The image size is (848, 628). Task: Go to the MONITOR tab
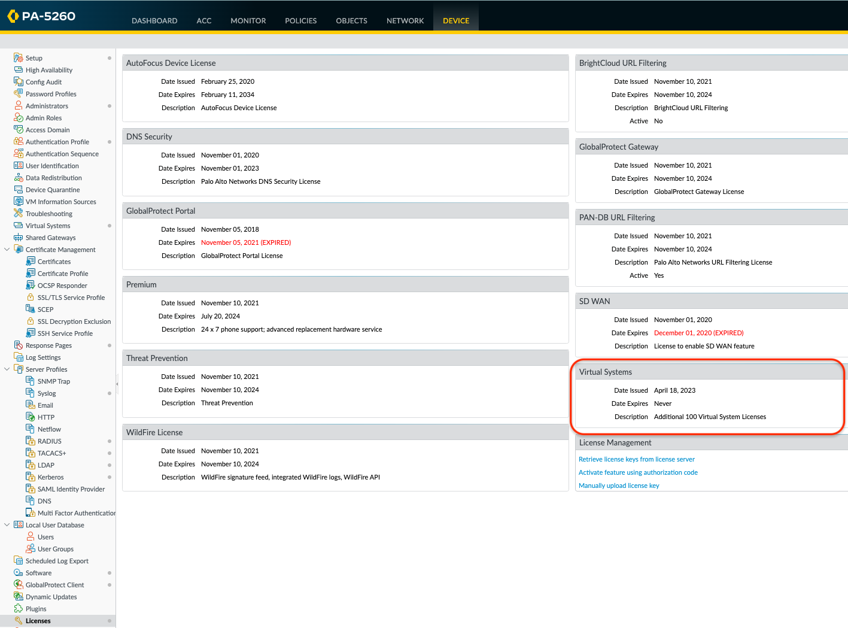pyautogui.click(x=248, y=20)
